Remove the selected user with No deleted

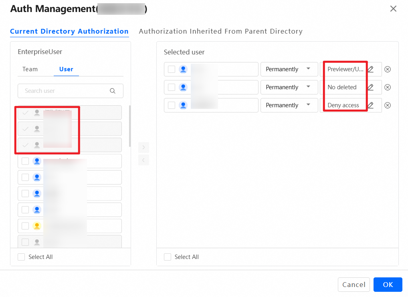[x=387, y=87]
